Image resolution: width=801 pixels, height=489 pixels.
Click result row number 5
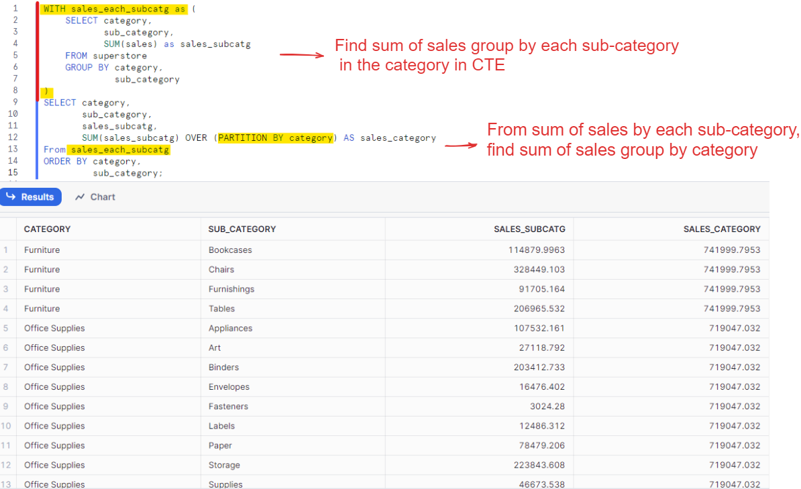coord(6,328)
